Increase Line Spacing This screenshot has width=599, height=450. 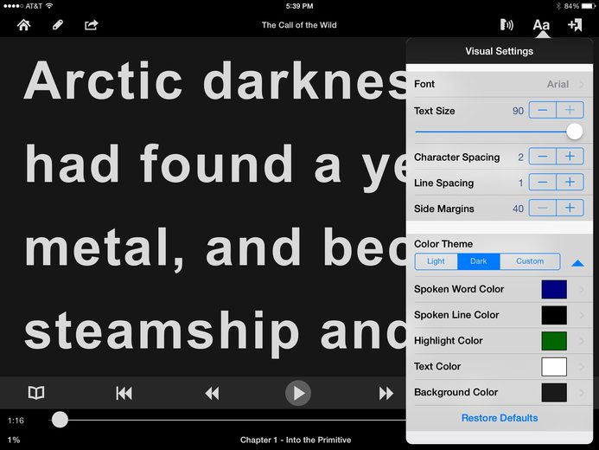point(570,183)
